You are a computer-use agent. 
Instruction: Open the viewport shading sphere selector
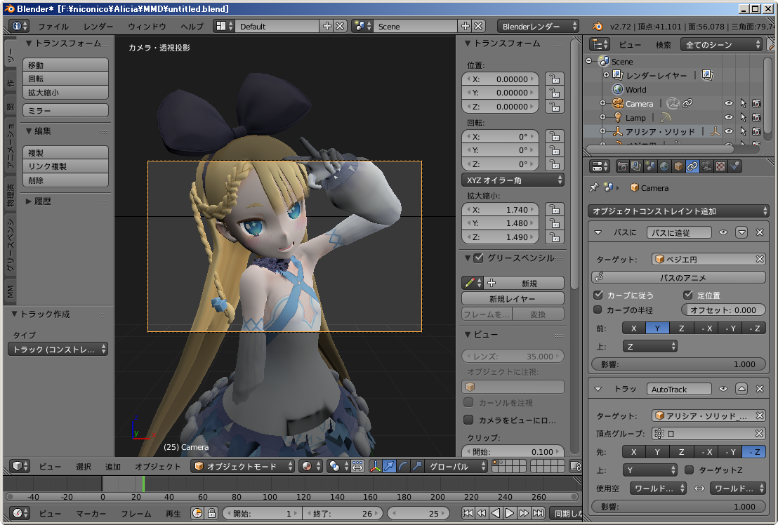(x=312, y=467)
